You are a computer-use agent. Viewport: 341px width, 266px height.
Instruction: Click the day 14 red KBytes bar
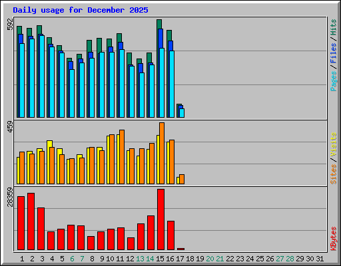(x=151, y=233)
